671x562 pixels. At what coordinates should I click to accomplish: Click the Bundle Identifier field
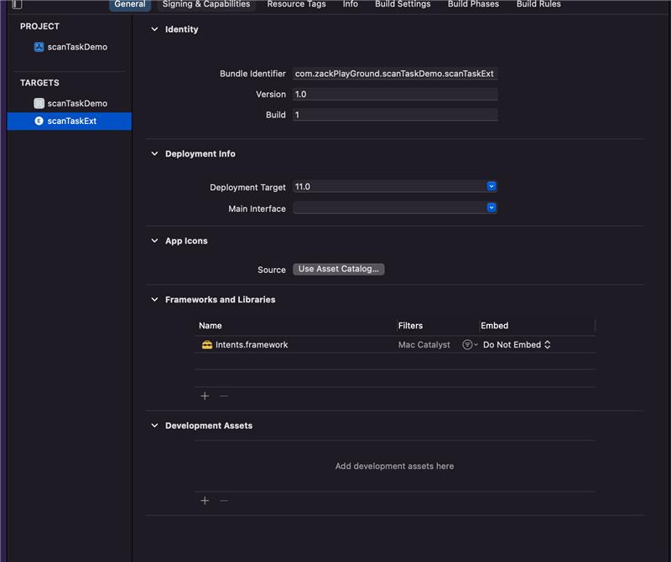[x=395, y=74]
